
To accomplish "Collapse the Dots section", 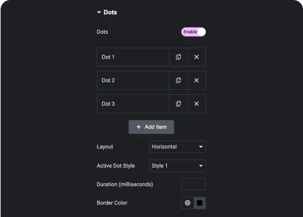I will [99, 12].
